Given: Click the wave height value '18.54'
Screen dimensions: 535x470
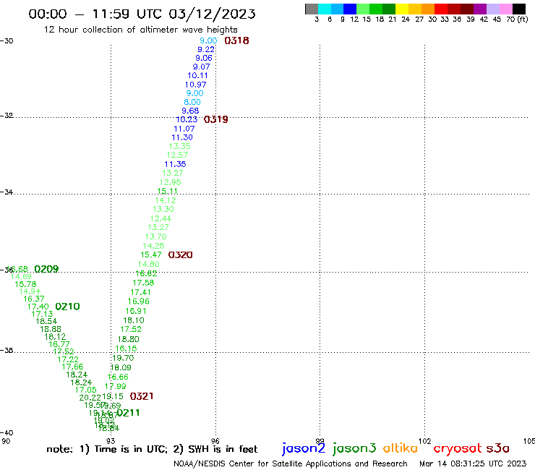Looking at the screenshot, I should [x=46, y=321].
